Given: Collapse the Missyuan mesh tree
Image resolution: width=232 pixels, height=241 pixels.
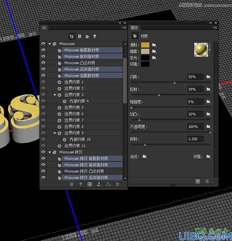Looking at the screenshot, I should pyautogui.click(x=50, y=44).
